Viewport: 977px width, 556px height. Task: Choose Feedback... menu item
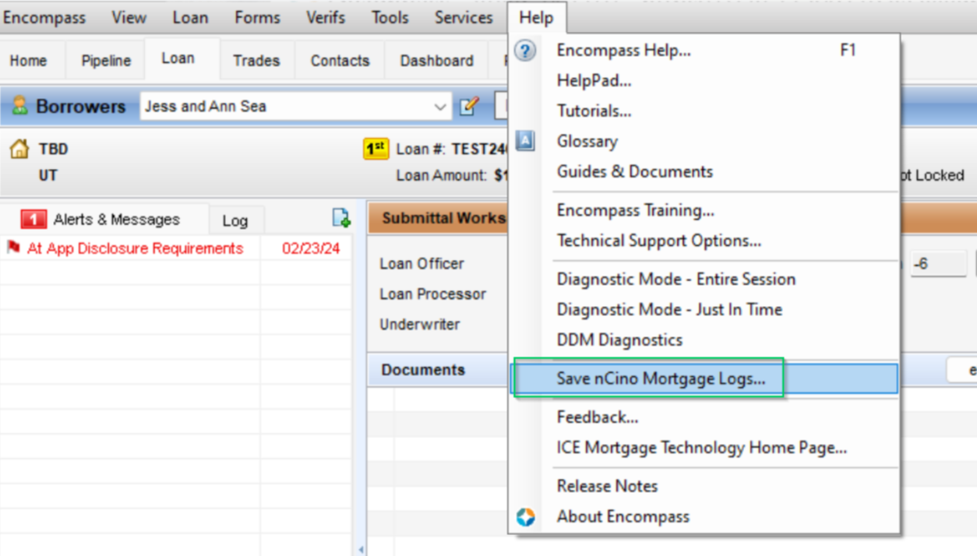pos(704,417)
